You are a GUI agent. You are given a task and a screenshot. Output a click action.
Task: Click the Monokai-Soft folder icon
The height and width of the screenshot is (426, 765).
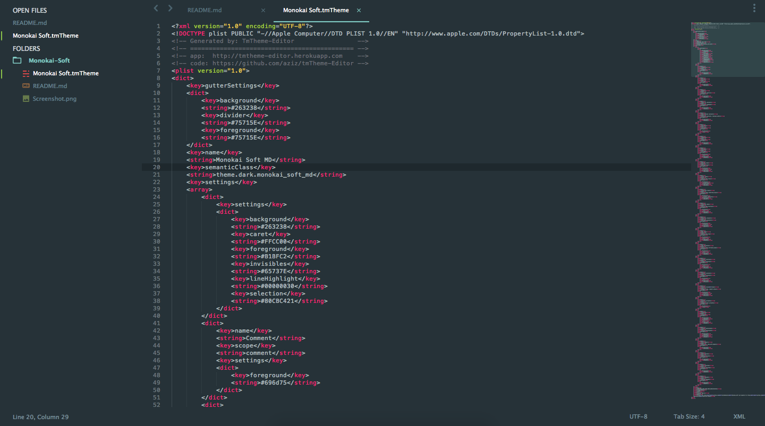pos(17,60)
